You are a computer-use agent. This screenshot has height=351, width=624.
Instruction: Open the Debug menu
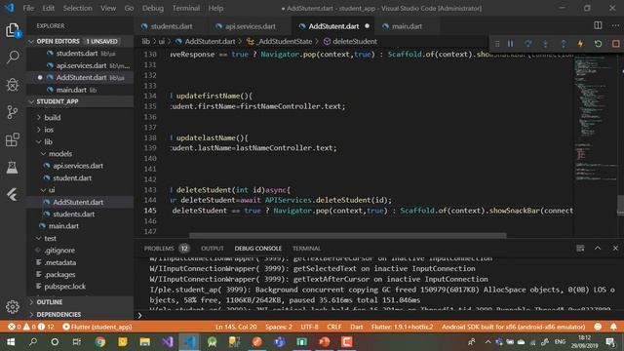(153, 8)
